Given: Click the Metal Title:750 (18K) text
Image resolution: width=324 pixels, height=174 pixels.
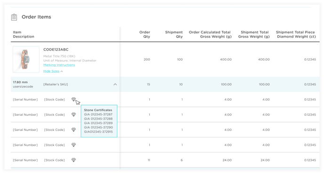Looking at the screenshot, I should (x=59, y=56).
